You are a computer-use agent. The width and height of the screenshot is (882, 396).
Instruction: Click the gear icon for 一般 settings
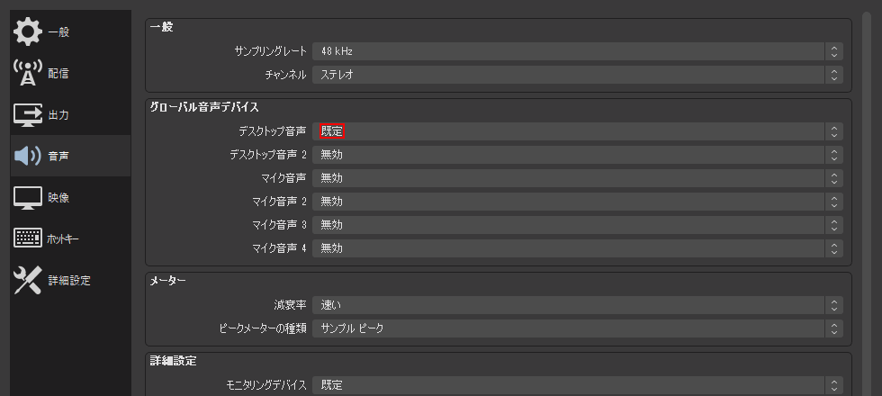28,32
